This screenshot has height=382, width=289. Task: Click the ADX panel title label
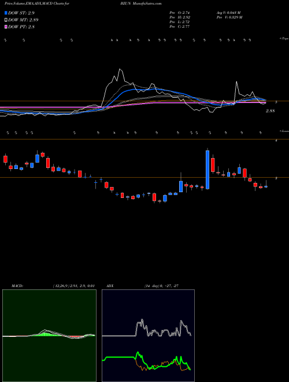click(110, 286)
